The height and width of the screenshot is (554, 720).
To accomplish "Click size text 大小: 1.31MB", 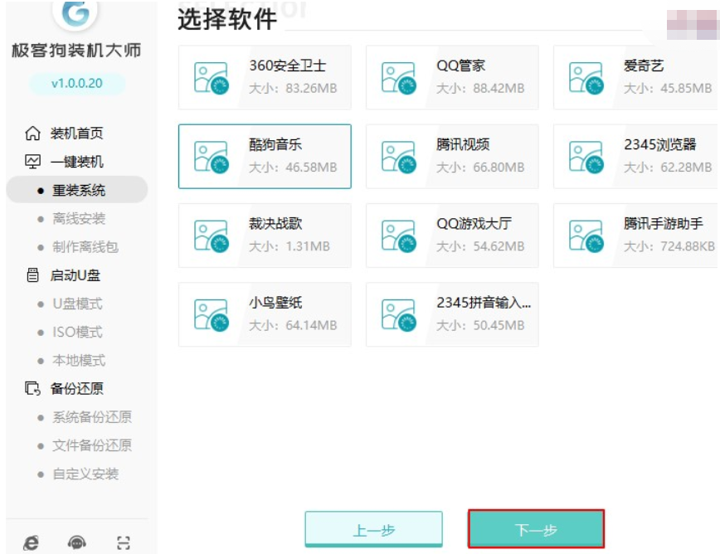I will click(289, 246).
